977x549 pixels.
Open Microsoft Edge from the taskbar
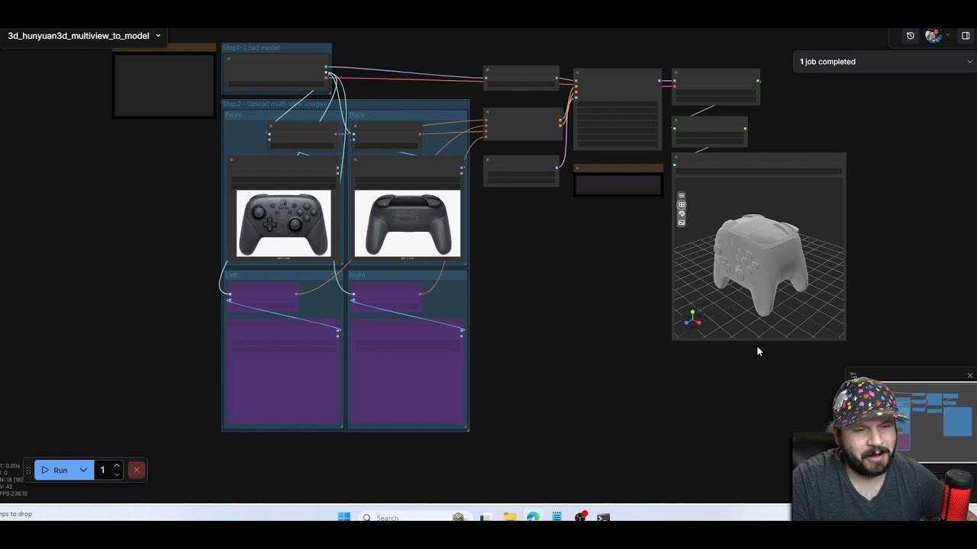(x=533, y=518)
